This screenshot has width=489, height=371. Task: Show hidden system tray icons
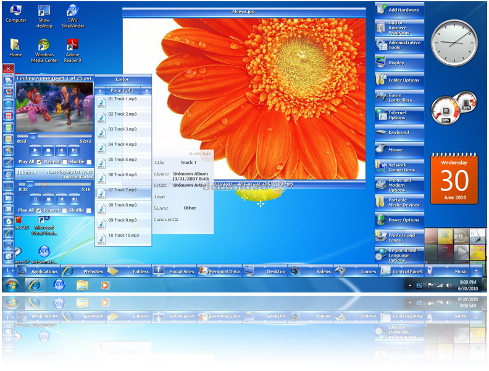pyautogui.click(x=408, y=285)
